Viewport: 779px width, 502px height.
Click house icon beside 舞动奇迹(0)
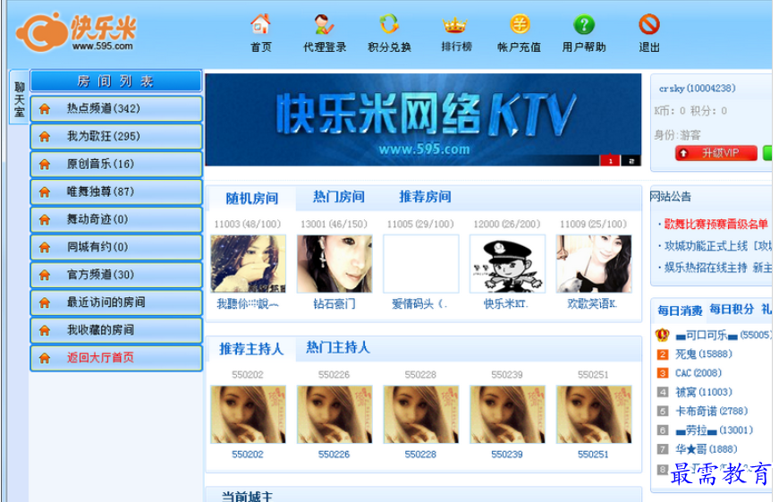coord(45,219)
